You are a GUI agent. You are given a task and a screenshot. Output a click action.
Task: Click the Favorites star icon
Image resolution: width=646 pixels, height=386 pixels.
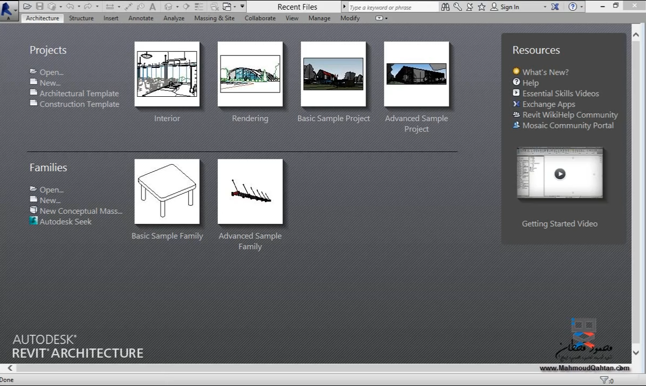coord(482,7)
